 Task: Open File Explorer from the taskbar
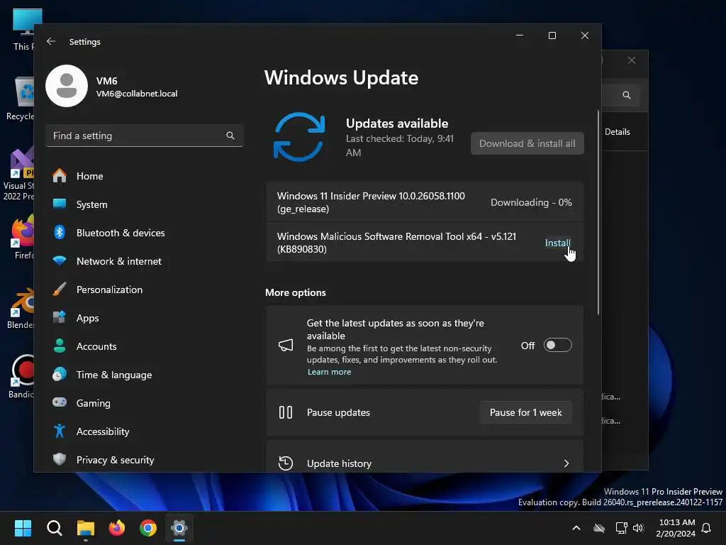(x=86, y=528)
